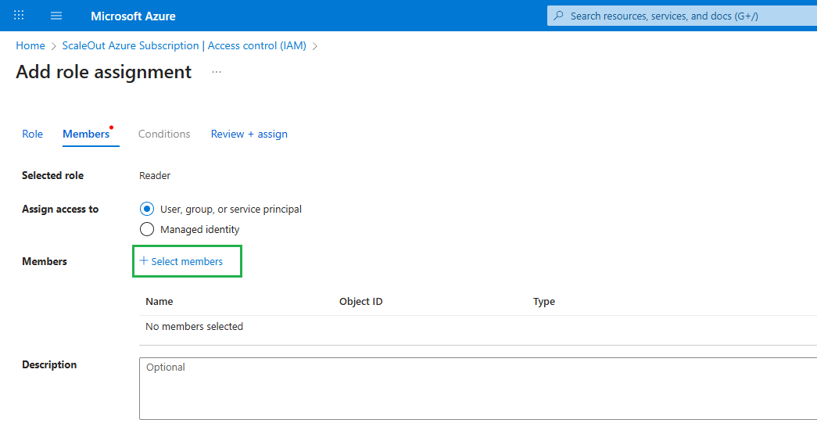Click the Name column header
The height and width of the screenshot is (441, 817).
(x=159, y=301)
